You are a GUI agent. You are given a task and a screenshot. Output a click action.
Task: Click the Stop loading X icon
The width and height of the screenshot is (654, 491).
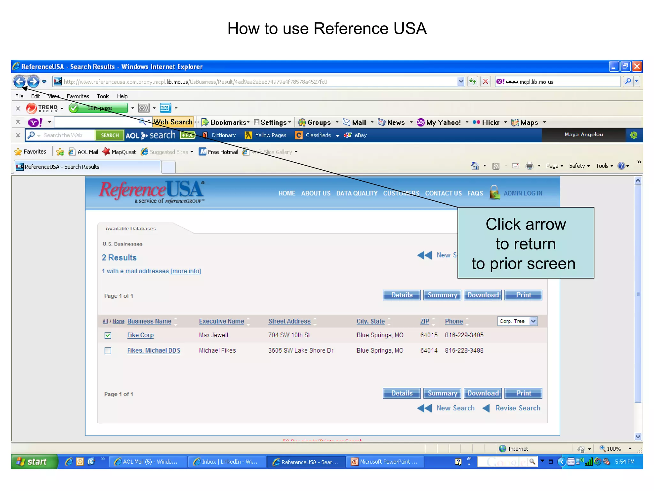coord(485,82)
